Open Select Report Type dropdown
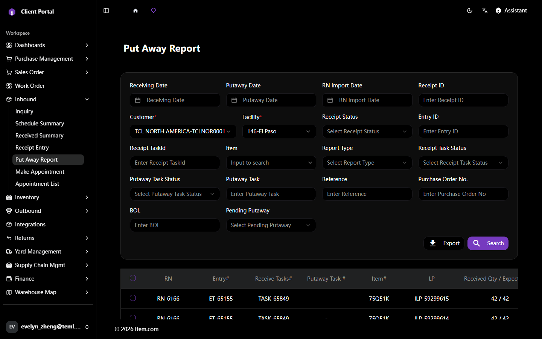The width and height of the screenshot is (542, 339). pyautogui.click(x=367, y=163)
